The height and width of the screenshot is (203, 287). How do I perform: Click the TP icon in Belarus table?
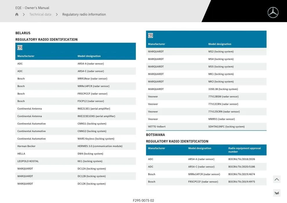(x=20, y=48)
